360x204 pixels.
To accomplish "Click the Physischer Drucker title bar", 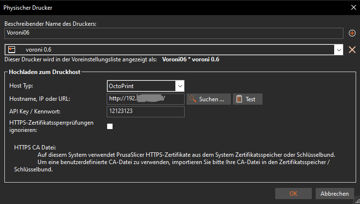I will coord(146,7).
